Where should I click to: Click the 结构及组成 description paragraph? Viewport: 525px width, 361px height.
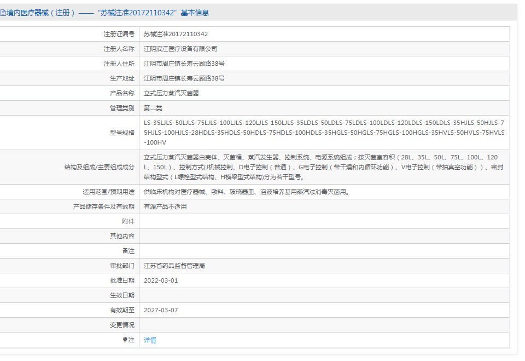click(323, 167)
